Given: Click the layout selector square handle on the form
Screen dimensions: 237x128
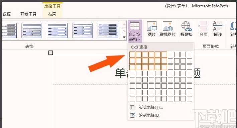Looking at the screenshot, I should point(50,53).
